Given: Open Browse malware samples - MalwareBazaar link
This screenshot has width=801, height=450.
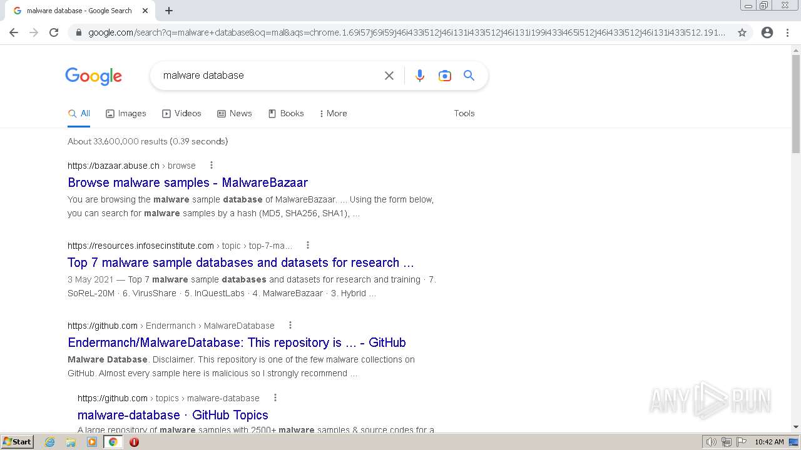Looking at the screenshot, I should click(x=188, y=182).
